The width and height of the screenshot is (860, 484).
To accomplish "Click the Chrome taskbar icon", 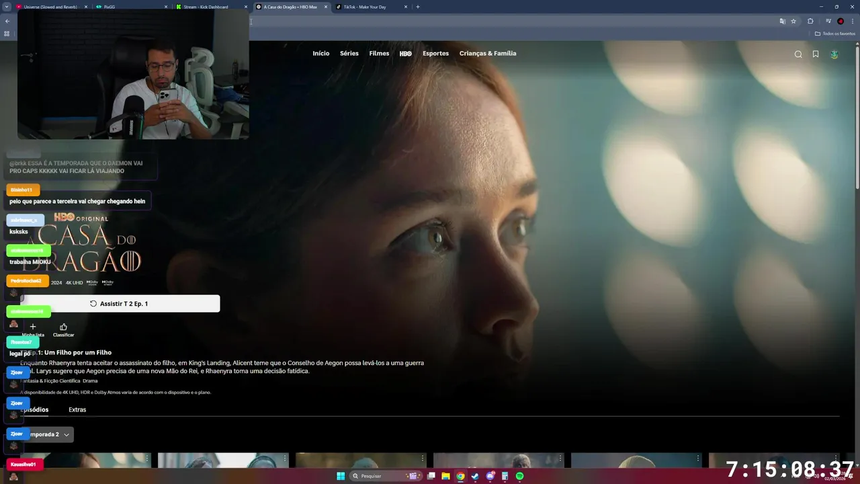I will [x=460, y=476].
